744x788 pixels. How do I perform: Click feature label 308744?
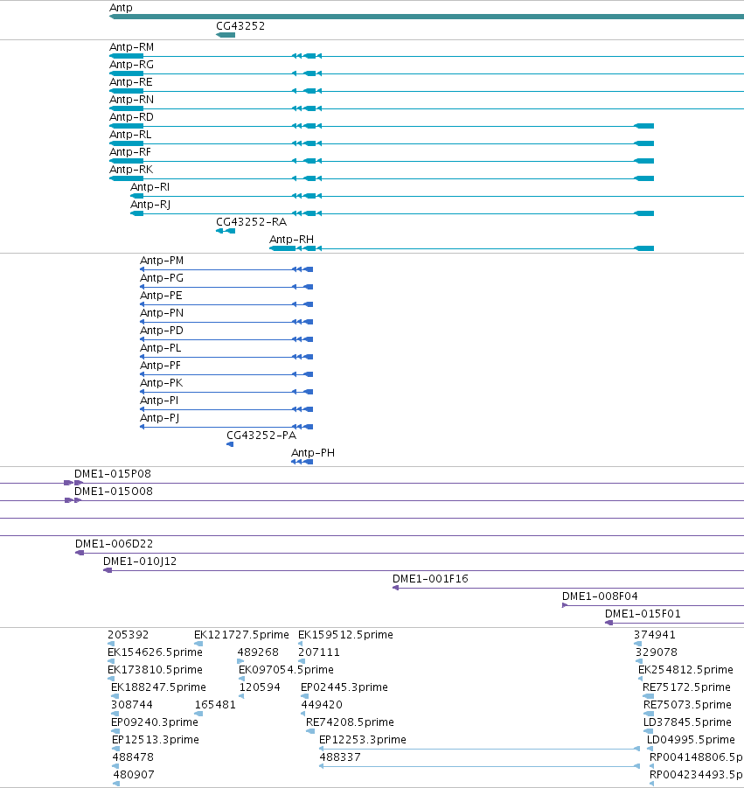(x=132, y=705)
